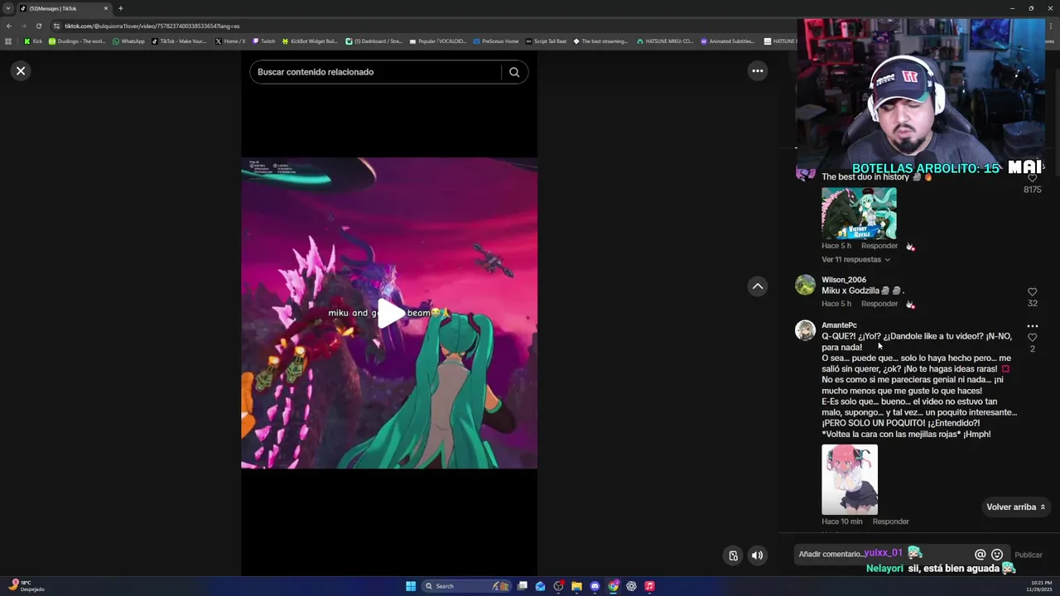This screenshot has width=1060, height=596.
Task: Open the Duolingo bookmark
Action: pos(77,41)
